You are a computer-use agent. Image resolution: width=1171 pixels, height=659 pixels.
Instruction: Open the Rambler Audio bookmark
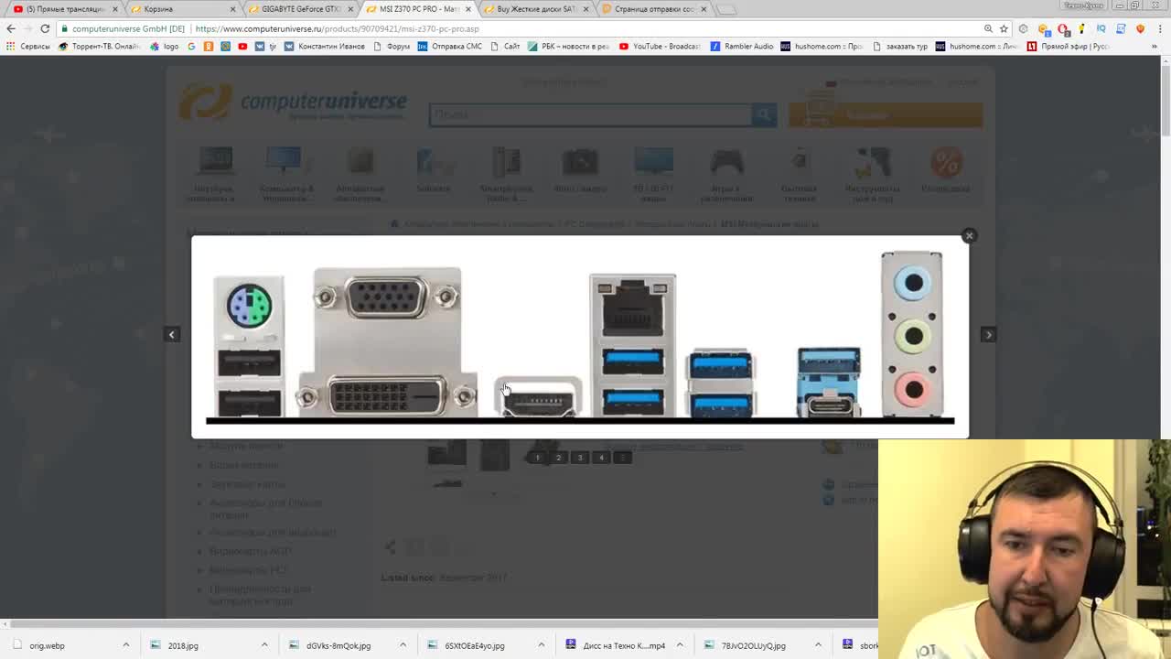(742, 46)
